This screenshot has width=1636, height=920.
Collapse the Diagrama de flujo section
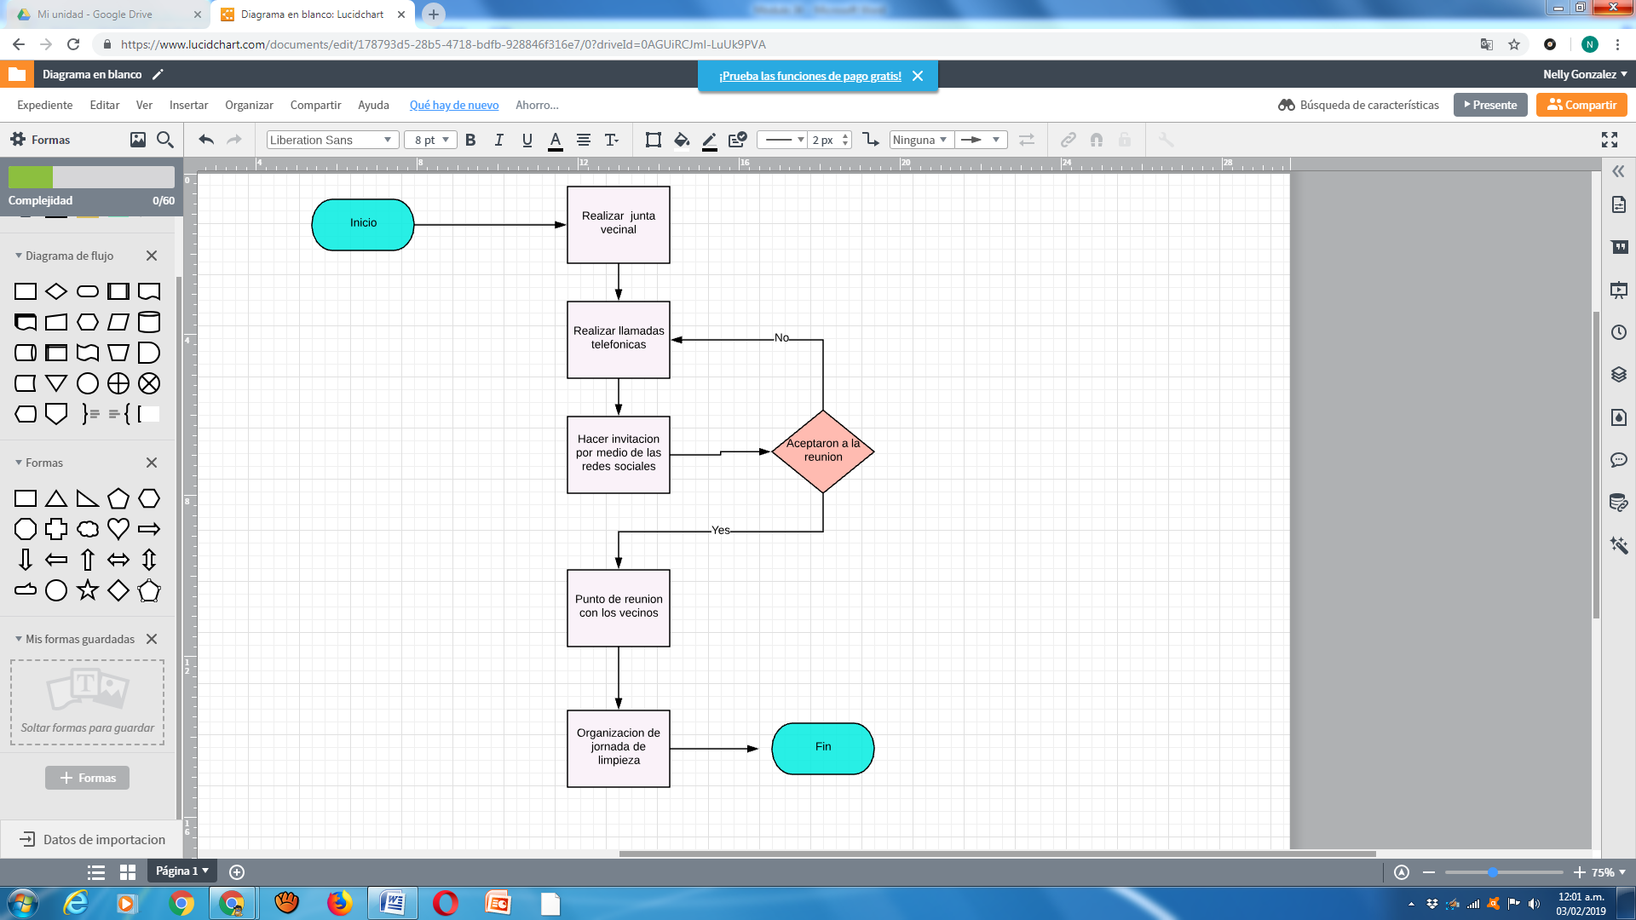pyautogui.click(x=19, y=256)
